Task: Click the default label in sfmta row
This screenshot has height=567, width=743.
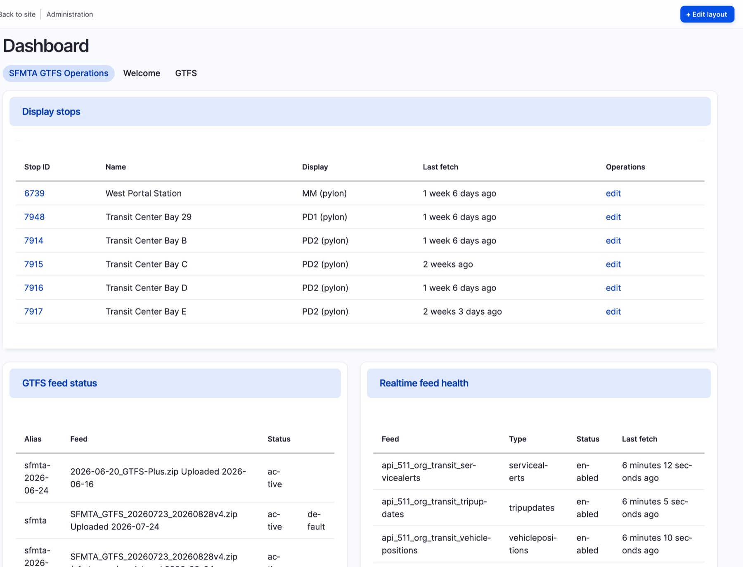Action: pyautogui.click(x=316, y=520)
